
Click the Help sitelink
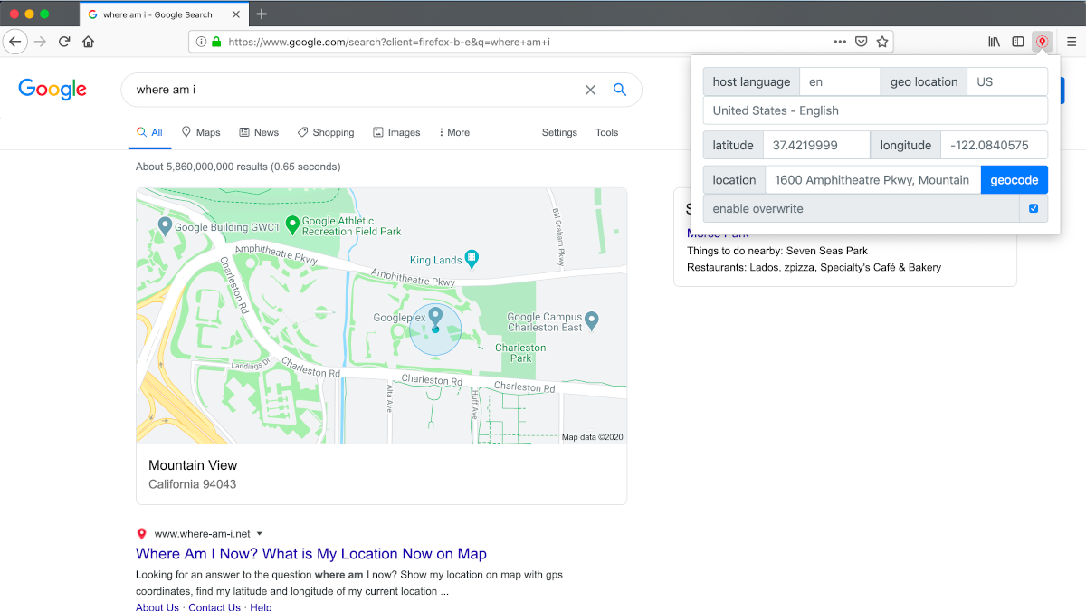click(261, 607)
